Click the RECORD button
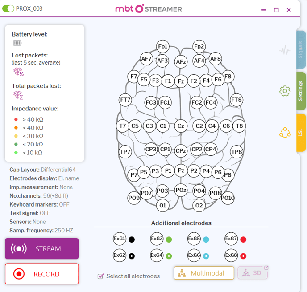This screenshot has height=292, width=307. point(42,274)
